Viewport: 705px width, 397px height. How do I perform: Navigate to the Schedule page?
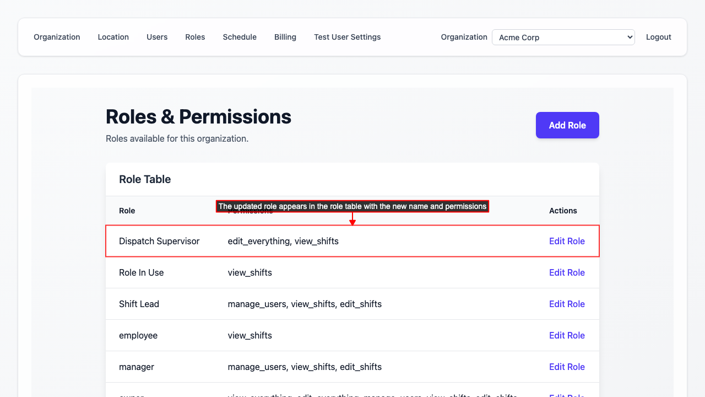coord(240,37)
